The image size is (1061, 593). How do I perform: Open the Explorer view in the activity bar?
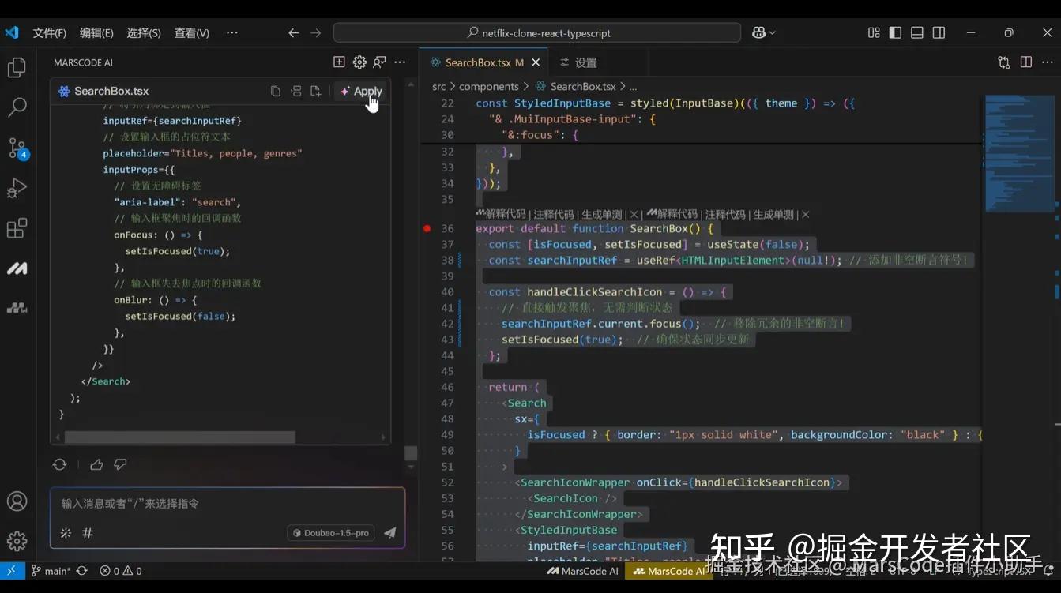[17, 68]
